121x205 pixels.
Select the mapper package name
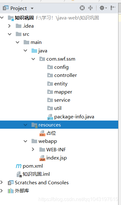pos(63,92)
